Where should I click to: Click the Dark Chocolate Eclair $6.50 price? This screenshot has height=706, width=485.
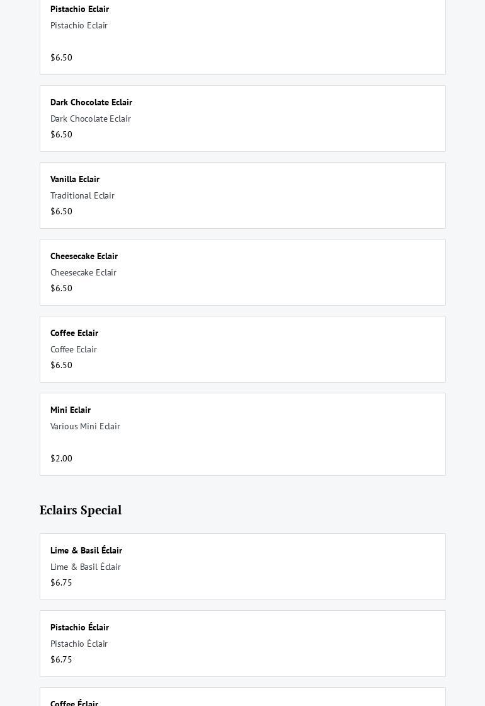(61, 134)
